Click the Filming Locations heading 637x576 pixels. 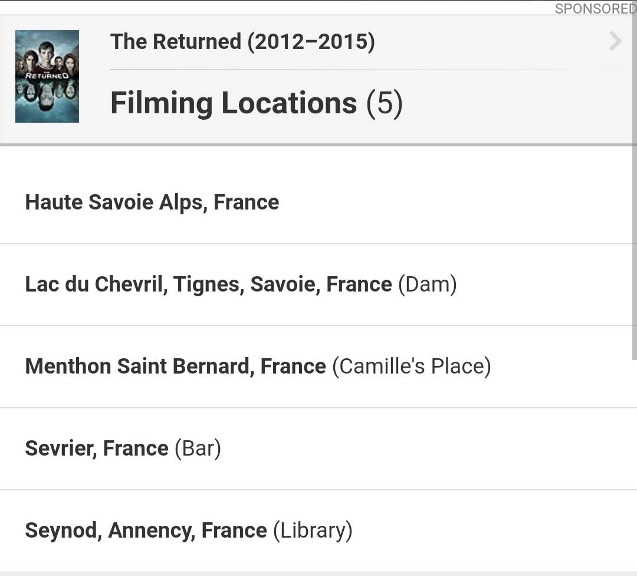[234, 103]
